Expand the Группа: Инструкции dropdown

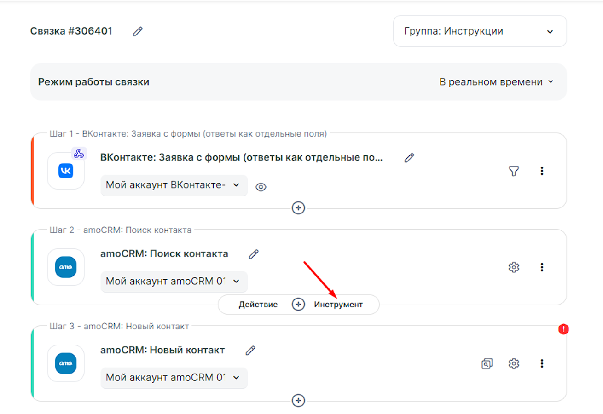480,31
